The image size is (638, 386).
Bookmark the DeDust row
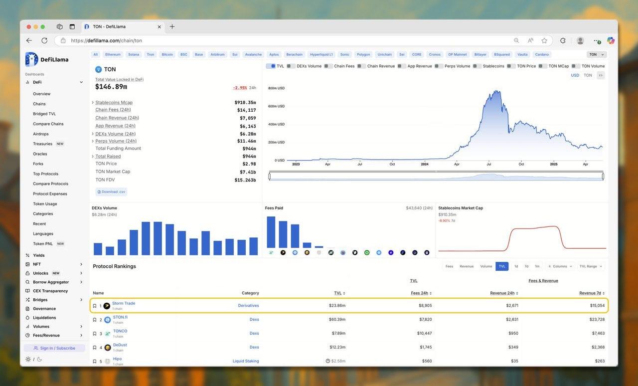click(x=95, y=348)
